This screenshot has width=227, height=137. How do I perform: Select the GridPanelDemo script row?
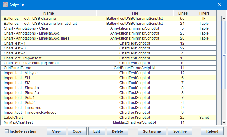pyautogui.click(x=109, y=68)
